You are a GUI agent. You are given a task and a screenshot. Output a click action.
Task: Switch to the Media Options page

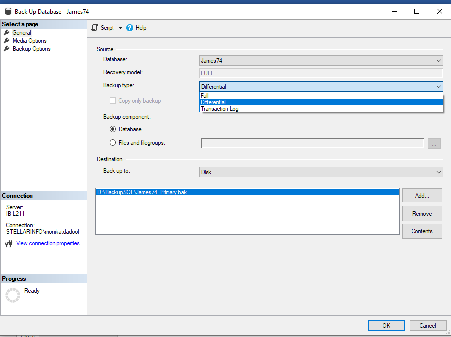[x=29, y=41]
